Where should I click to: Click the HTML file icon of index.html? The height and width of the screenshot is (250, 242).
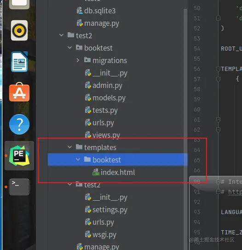click(x=96, y=172)
